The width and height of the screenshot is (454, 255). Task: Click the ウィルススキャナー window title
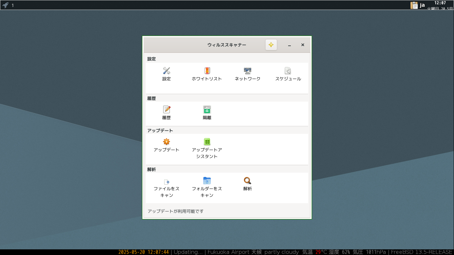[227, 45]
